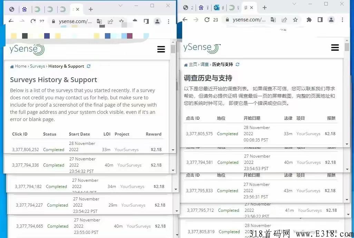Close active tab in left browser window
354x238 pixels.
78,9
